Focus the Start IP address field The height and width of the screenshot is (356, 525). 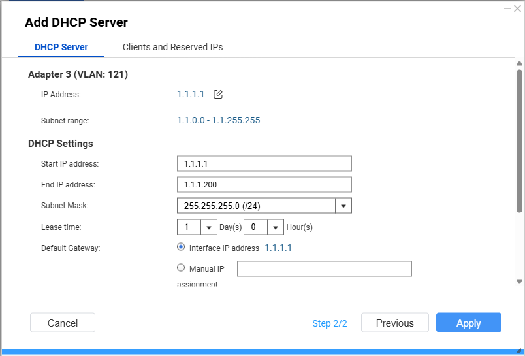pos(264,163)
